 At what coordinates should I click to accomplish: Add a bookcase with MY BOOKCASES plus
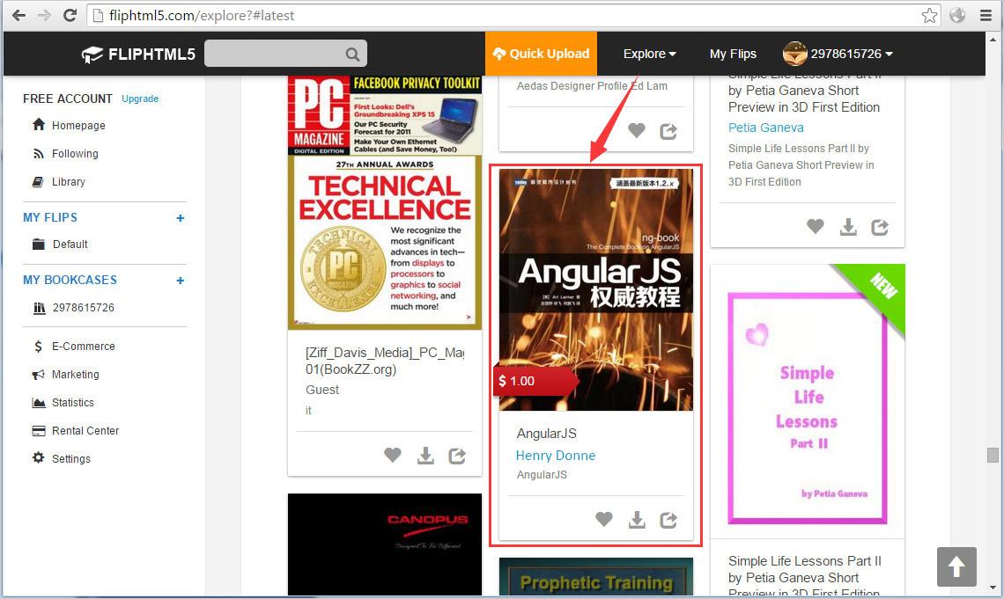tap(180, 281)
